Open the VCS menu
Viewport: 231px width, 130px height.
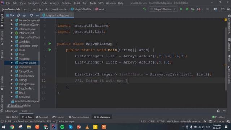click(101, 3)
